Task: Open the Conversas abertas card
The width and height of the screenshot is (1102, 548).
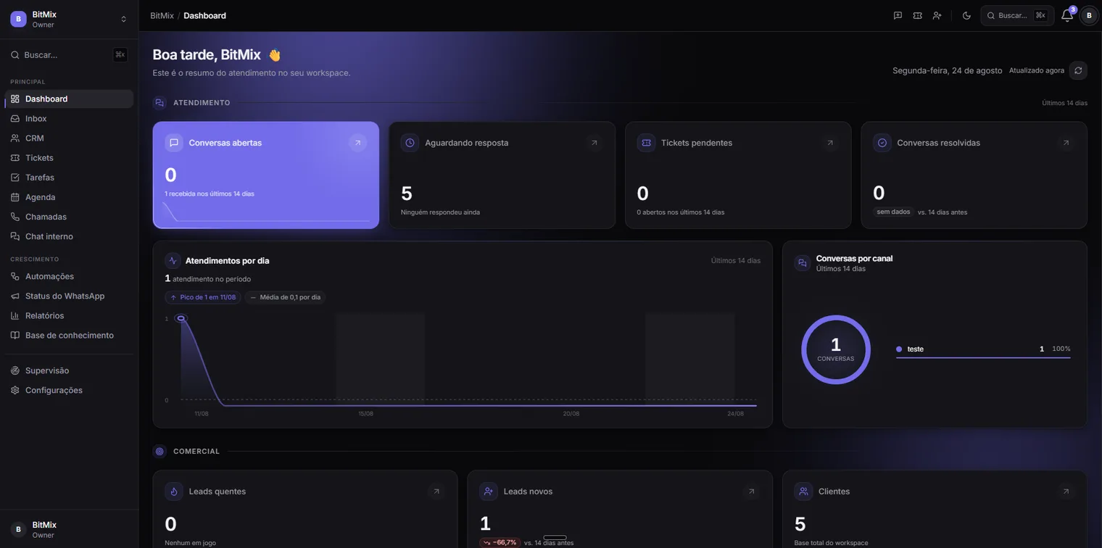Action: pyautogui.click(x=266, y=175)
